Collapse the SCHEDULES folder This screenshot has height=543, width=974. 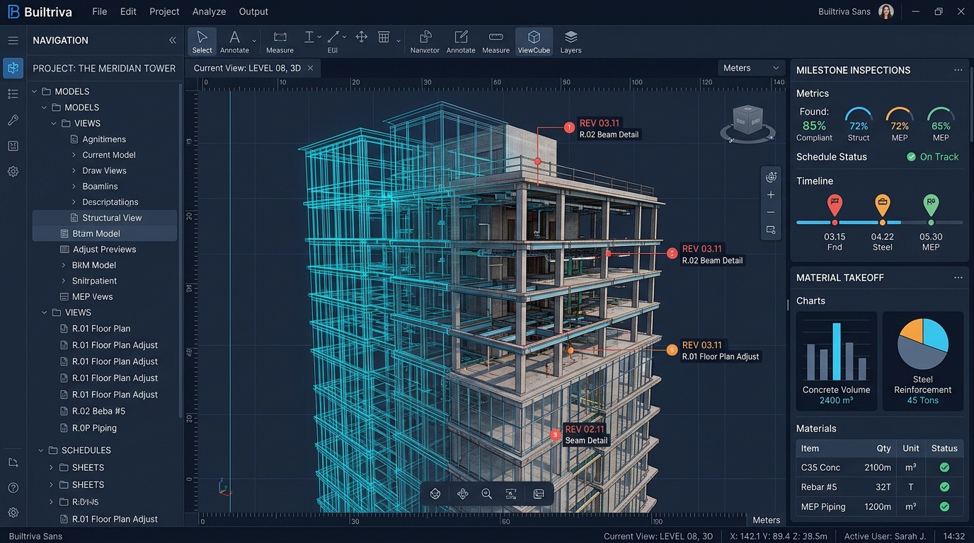tap(40, 450)
